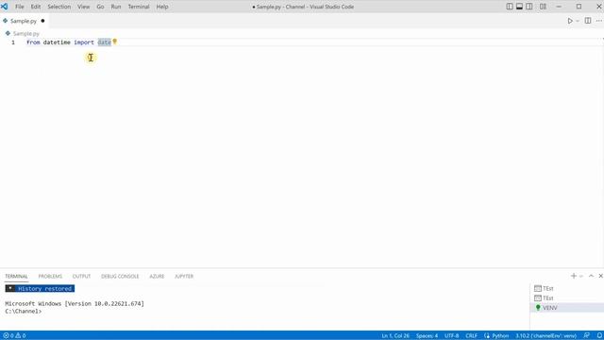The width and height of the screenshot is (604, 340).
Task: Open the Run menu
Action: pyautogui.click(x=115, y=7)
